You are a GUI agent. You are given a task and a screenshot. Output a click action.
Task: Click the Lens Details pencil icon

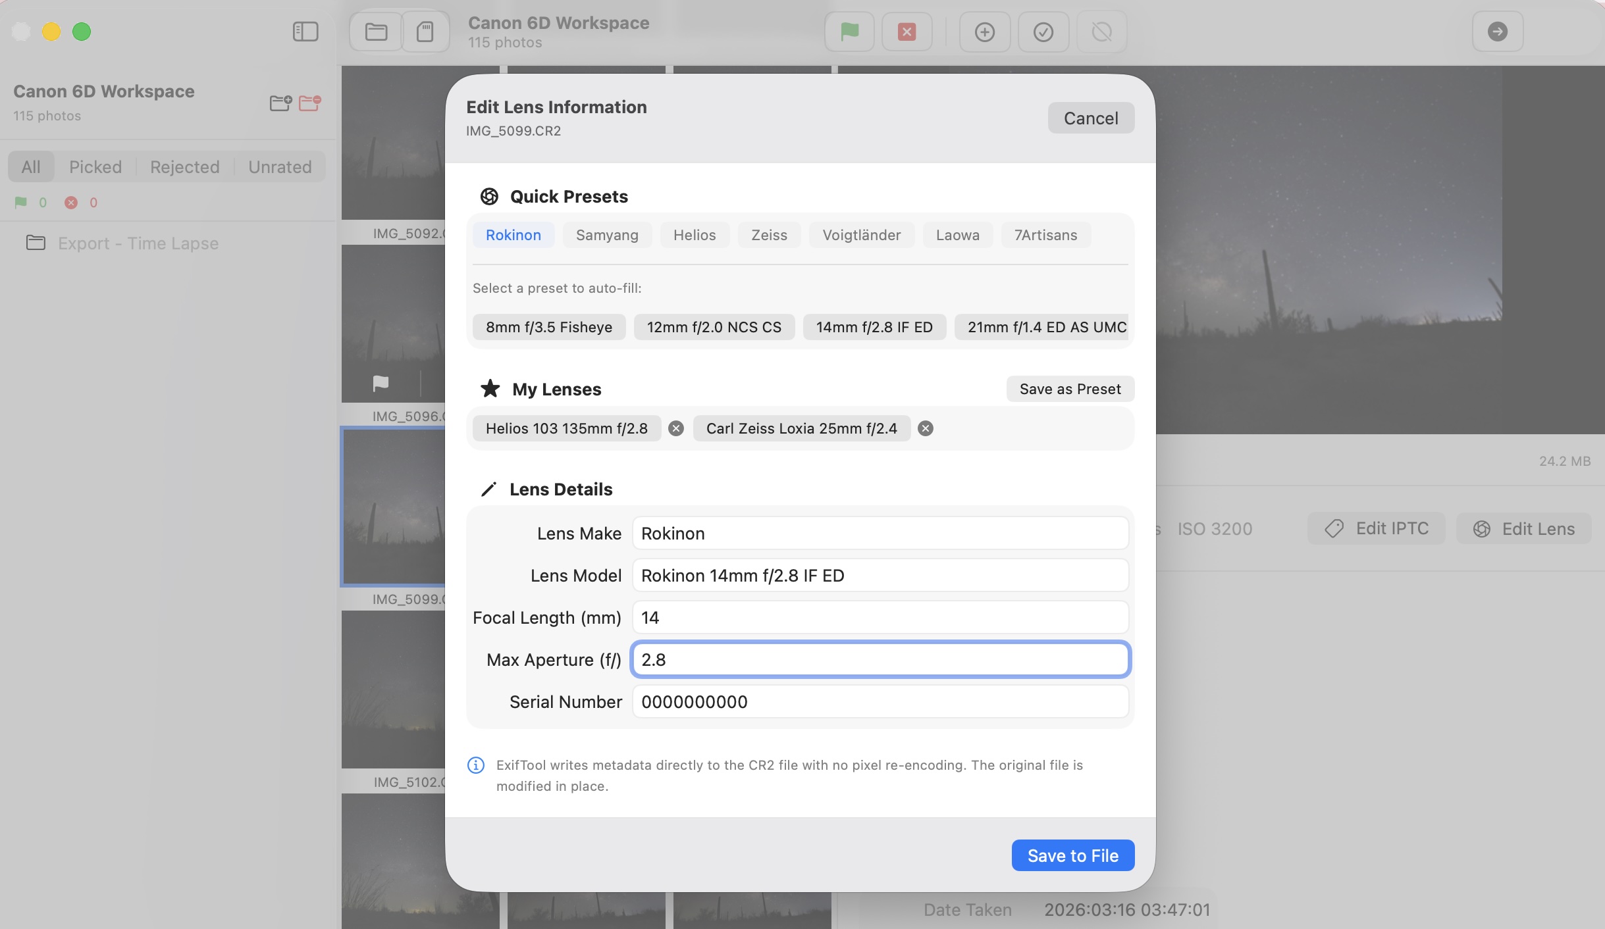(488, 489)
